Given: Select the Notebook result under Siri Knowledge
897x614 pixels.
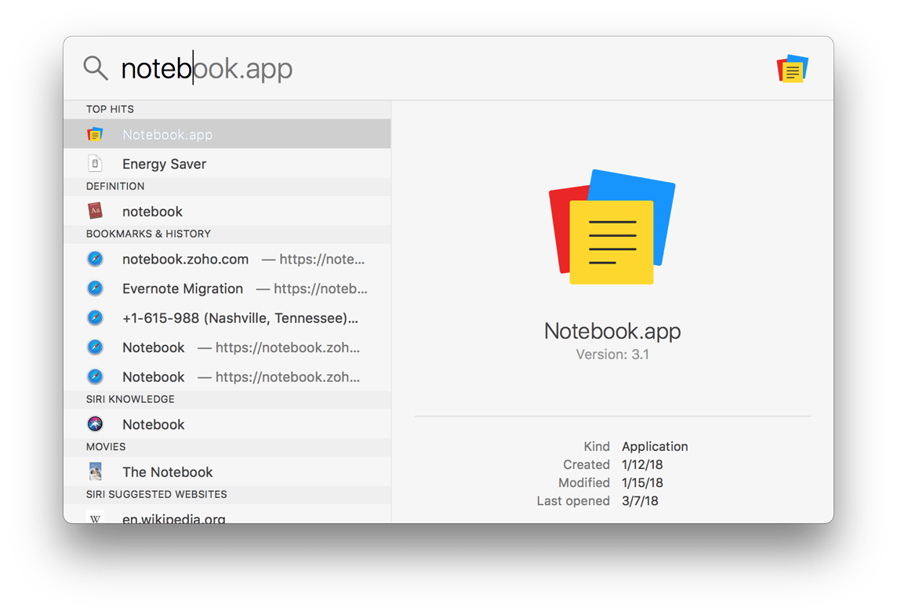Looking at the screenshot, I should [x=227, y=424].
